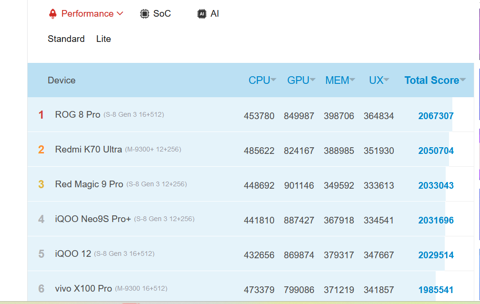Click Red Magic 9 Pro GPU score 901146

point(299,185)
